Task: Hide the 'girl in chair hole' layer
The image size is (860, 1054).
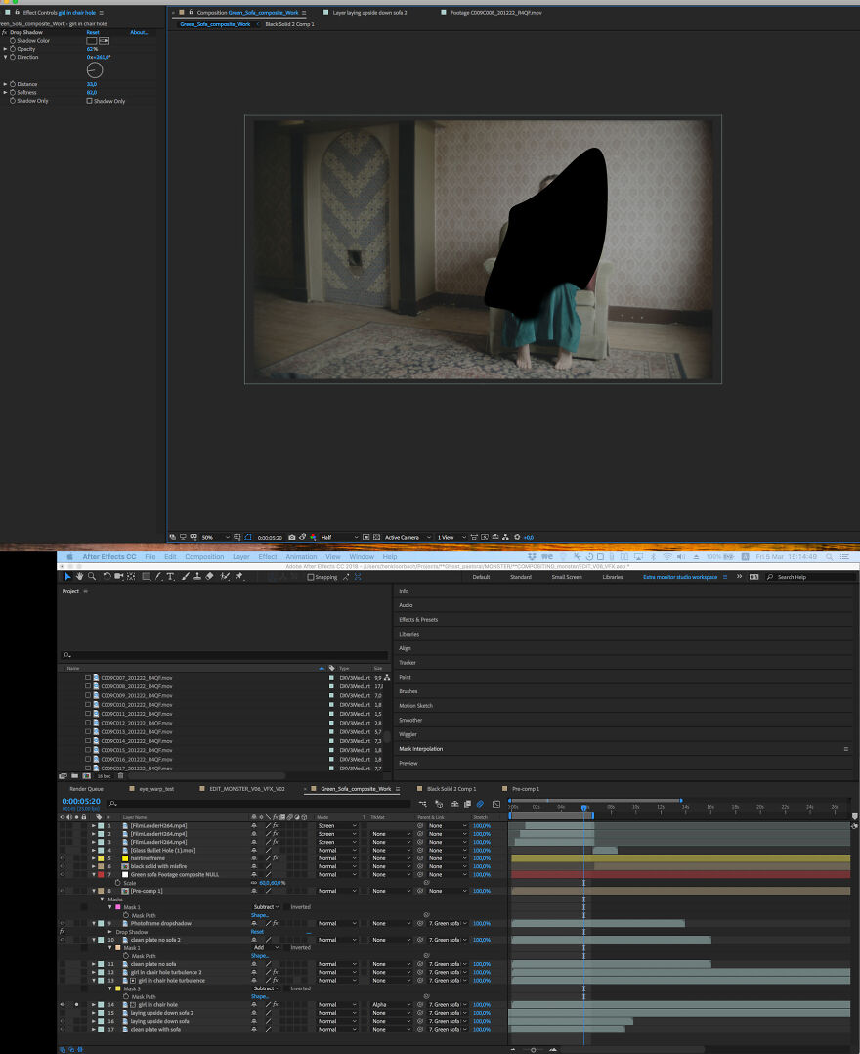Action: tap(63, 1004)
